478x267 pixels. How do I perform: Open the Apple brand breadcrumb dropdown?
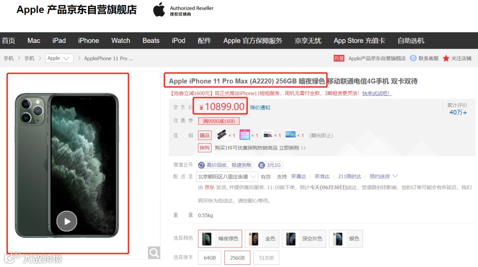(x=59, y=58)
